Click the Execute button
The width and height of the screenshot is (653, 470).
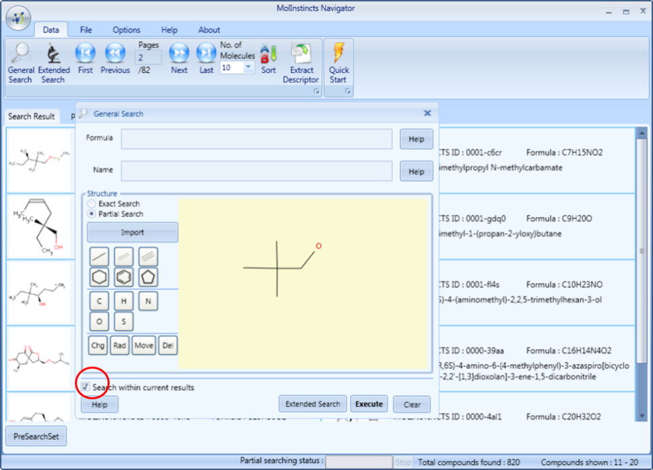(x=369, y=404)
